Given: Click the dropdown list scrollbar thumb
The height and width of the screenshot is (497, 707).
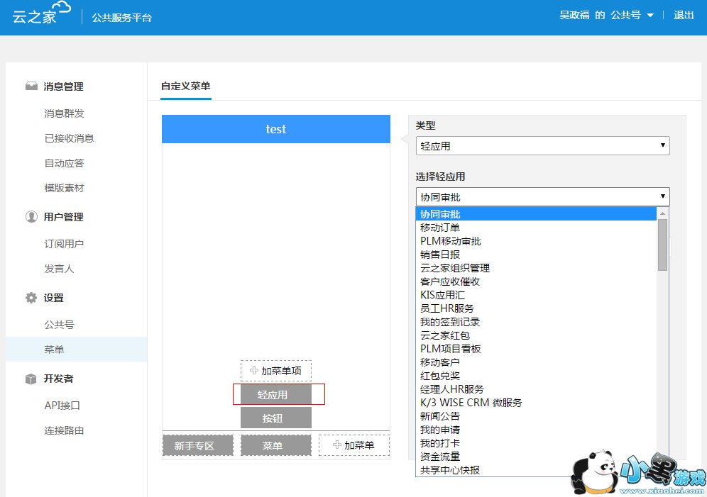Looking at the screenshot, I should 662,244.
